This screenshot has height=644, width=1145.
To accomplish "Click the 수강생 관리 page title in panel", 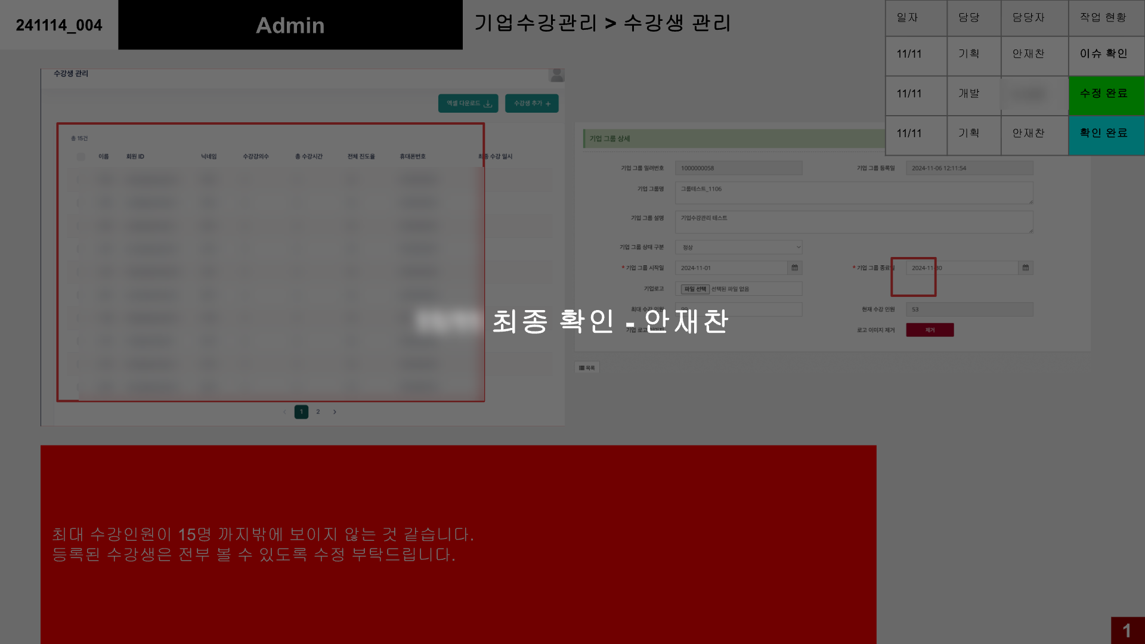I will (71, 73).
